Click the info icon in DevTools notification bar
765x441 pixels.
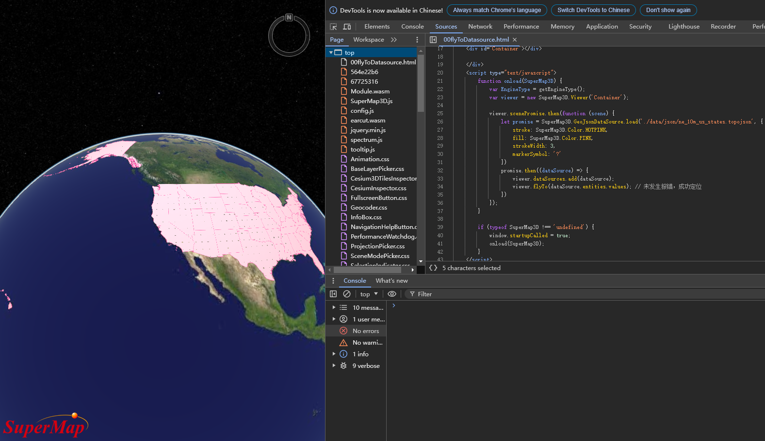[333, 10]
